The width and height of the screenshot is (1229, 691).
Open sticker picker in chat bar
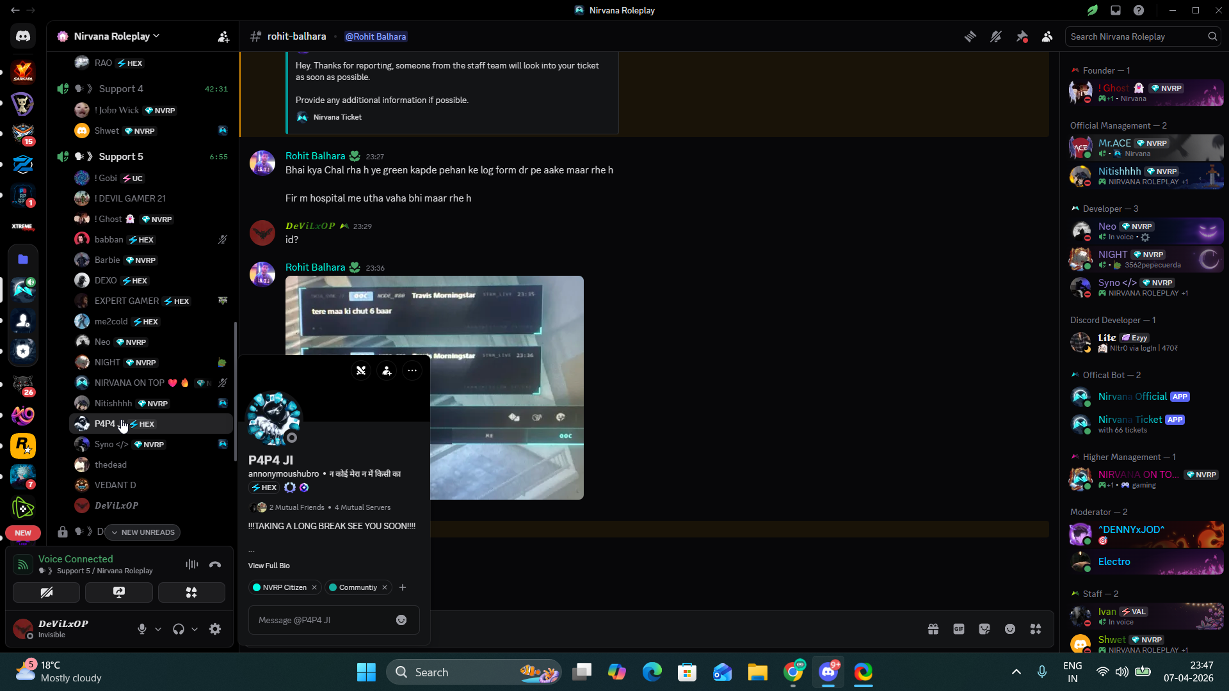984,629
